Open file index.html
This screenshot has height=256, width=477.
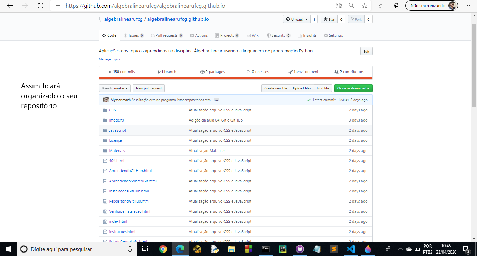tap(118, 221)
